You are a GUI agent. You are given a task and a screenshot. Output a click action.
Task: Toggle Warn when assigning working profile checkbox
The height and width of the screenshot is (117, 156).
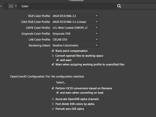click(x=53, y=64)
